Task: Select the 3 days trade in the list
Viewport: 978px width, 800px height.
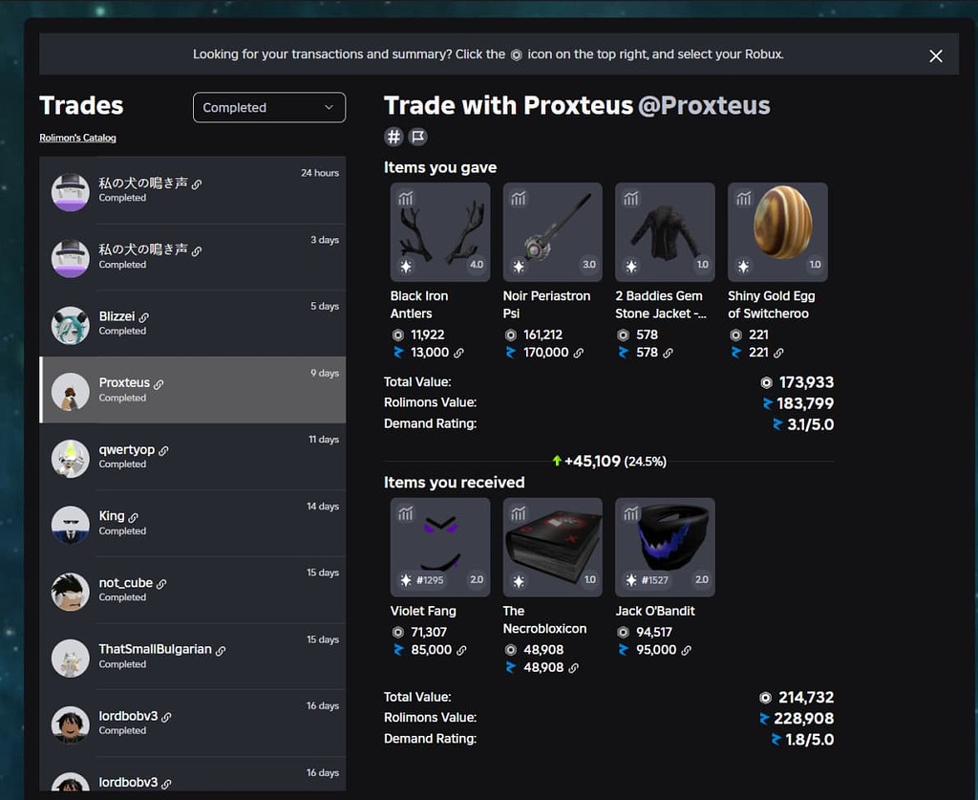Action: 193,257
